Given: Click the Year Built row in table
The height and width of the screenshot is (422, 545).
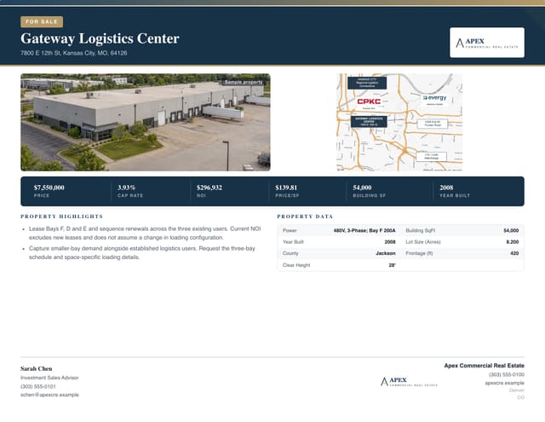Looking at the screenshot, I should (x=339, y=242).
